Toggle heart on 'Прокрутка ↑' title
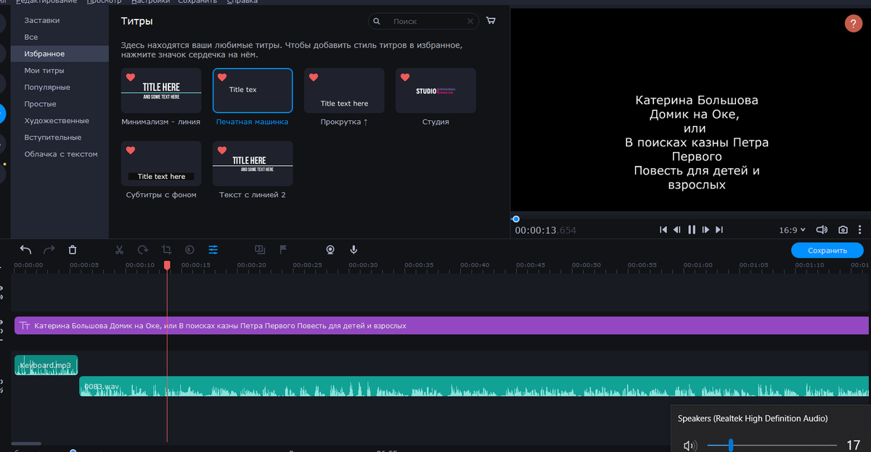 [314, 78]
